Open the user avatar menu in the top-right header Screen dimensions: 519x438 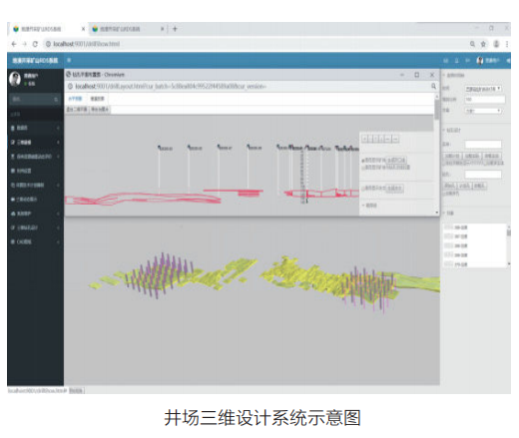pyautogui.click(x=480, y=60)
